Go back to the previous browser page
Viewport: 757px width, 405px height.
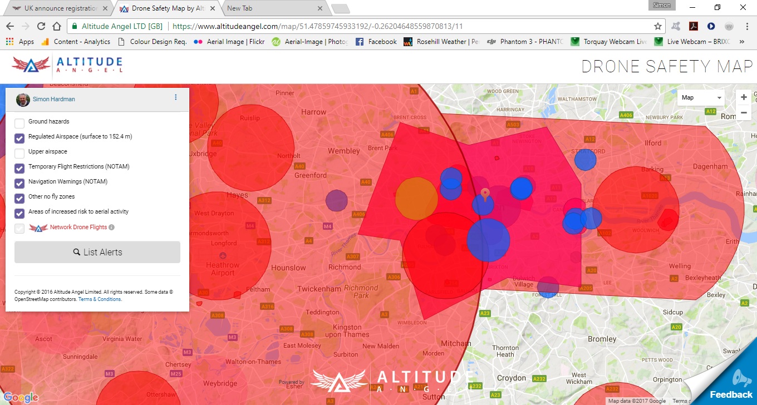click(x=10, y=26)
